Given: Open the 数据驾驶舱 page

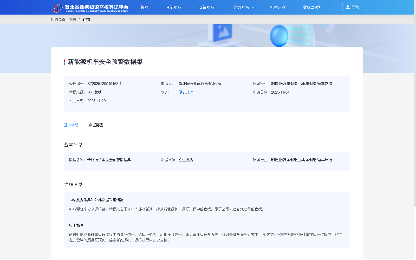Looking at the screenshot, I should click(313, 7).
